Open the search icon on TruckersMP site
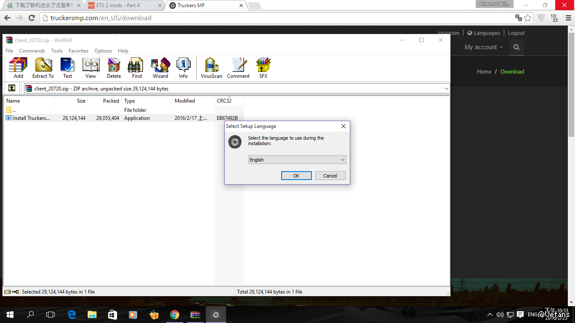The height and width of the screenshot is (323, 575). coord(516,47)
